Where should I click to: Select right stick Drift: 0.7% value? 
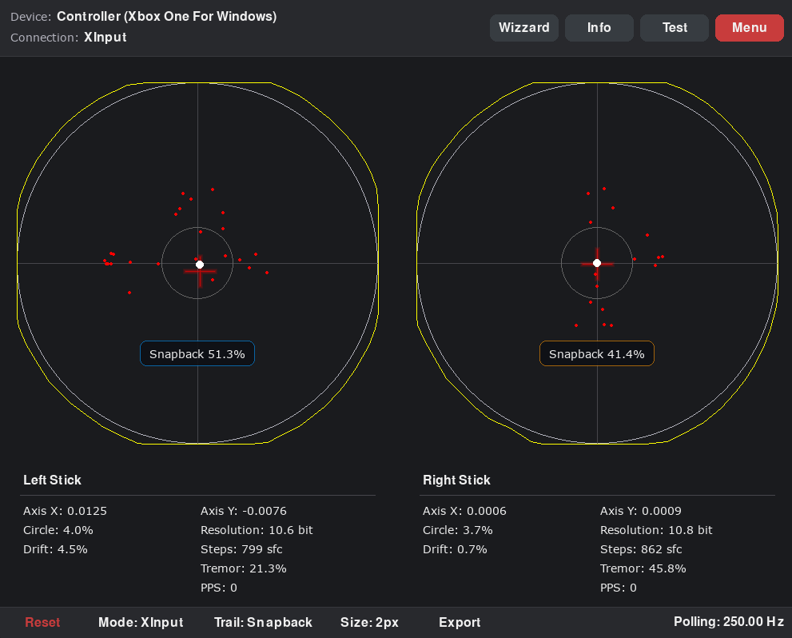pos(455,549)
